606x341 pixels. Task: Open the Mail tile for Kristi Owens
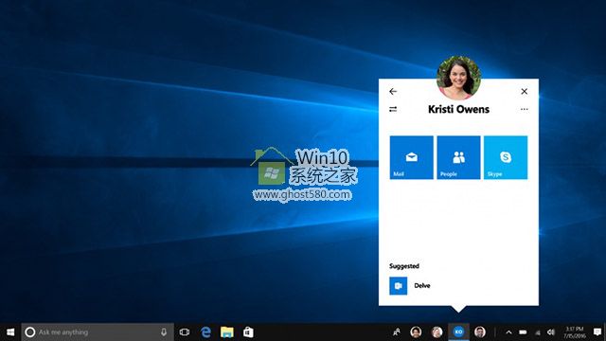coord(411,157)
